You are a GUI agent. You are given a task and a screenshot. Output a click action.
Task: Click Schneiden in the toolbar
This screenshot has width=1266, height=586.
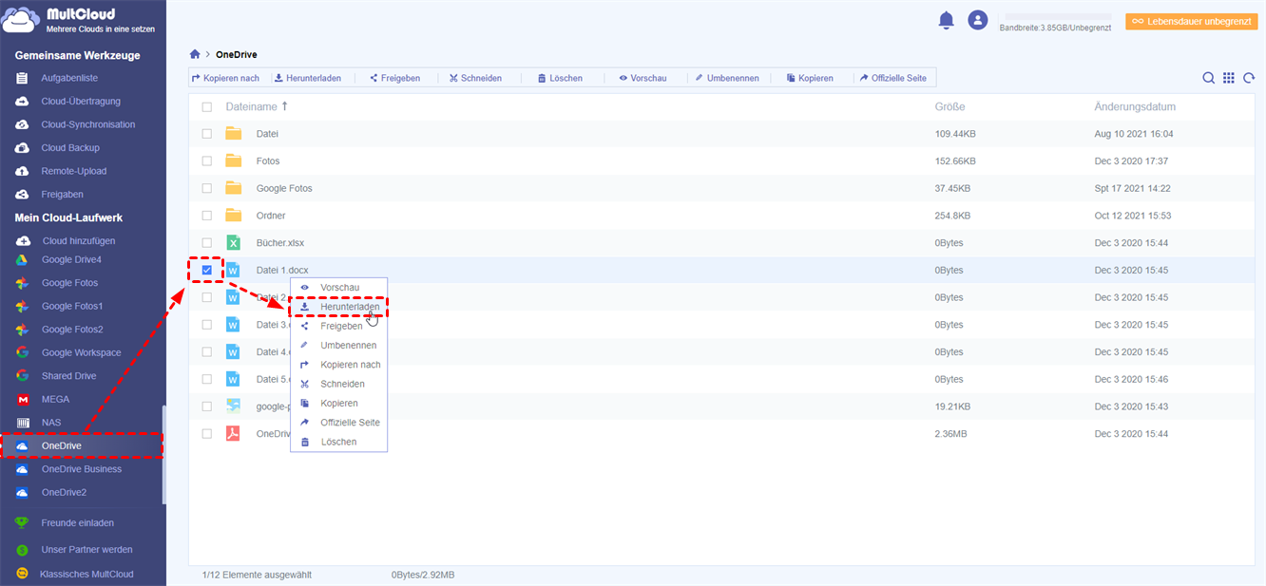pyautogui.click(x=475, y=78)
